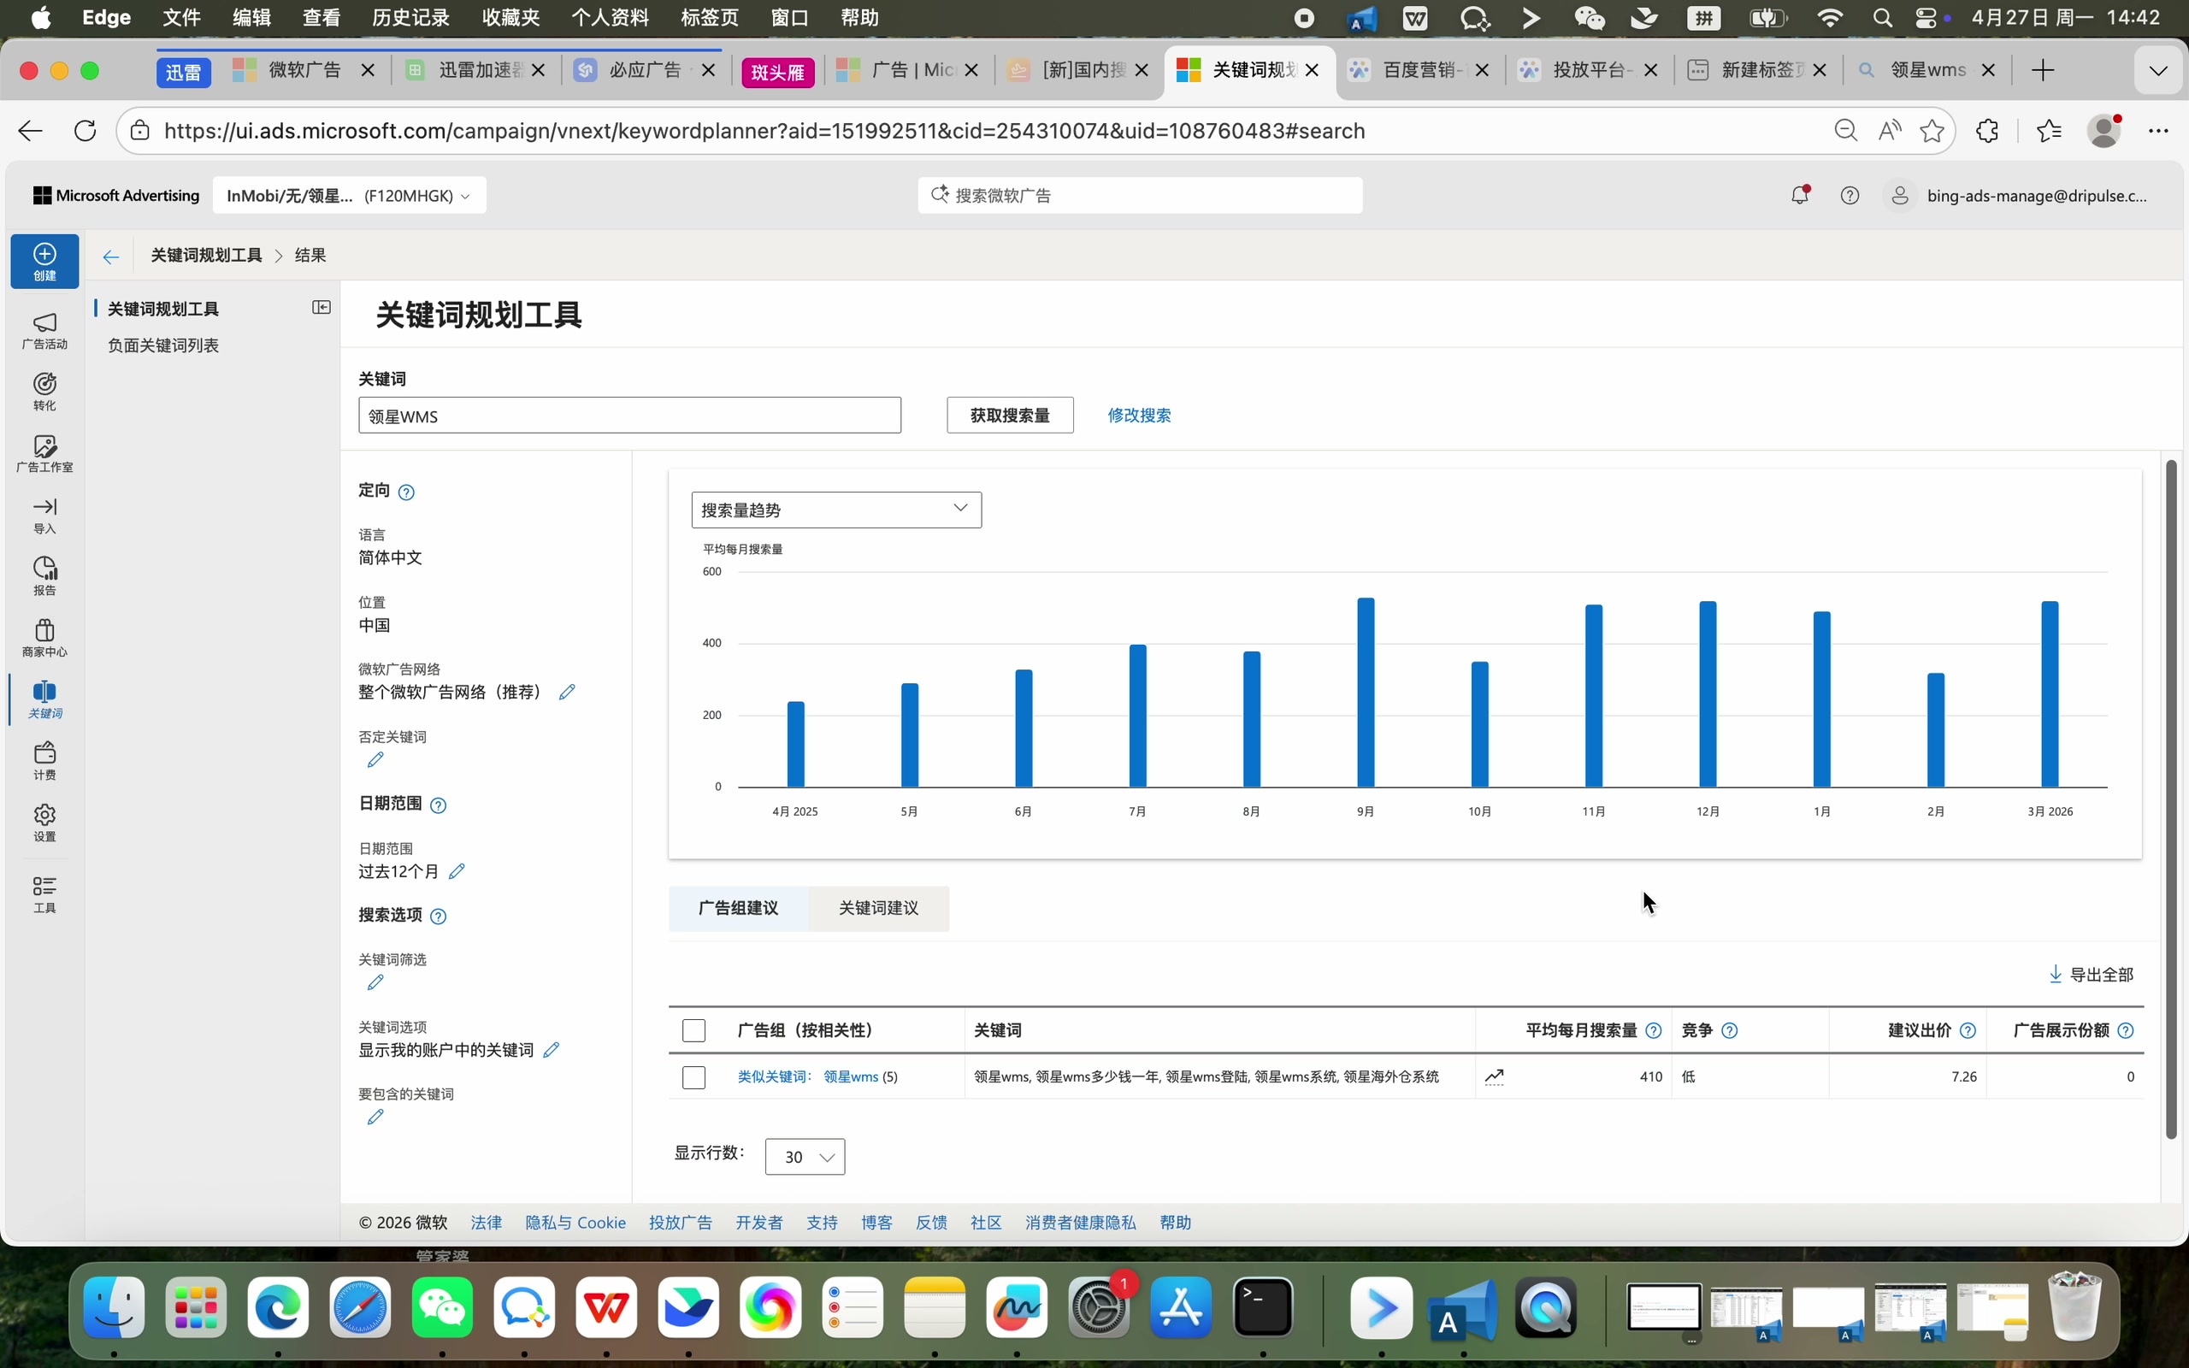2189x1368 pixels.
Task: Click 关键词规划工具 breadcrumb link
Action: tap(206, 256)
